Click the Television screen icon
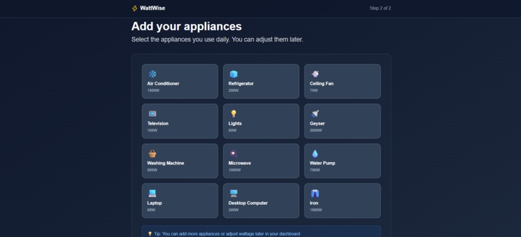The height and width of the screenshot is (237, 521). (x=153, y=114)
